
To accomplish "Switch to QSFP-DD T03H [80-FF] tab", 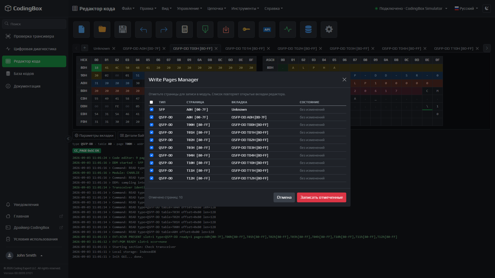I will 349,48.
